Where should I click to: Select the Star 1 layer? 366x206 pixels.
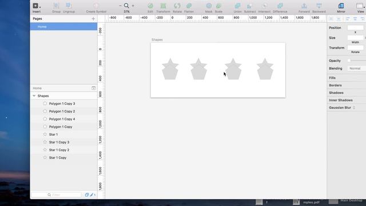[63, 134]
